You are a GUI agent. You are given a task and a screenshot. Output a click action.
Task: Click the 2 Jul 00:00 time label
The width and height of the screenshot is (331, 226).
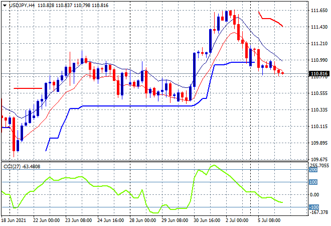click(x=237, y=220)
